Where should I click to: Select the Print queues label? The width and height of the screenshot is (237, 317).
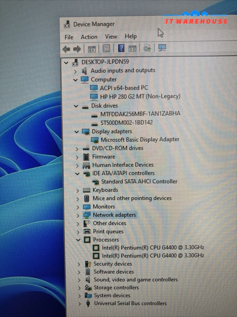click(x=108, y=231)
